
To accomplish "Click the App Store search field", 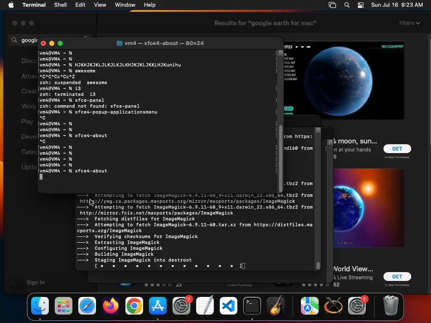I will 51,40.
